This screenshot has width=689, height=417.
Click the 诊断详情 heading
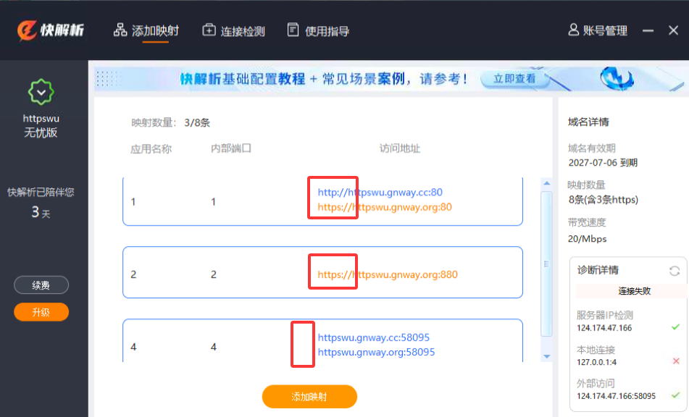598,270
